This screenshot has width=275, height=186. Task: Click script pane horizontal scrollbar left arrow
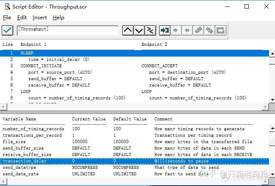[x=3, y=107]
